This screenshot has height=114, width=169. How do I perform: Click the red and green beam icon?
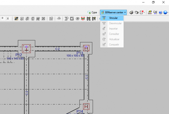pos(83,19)
